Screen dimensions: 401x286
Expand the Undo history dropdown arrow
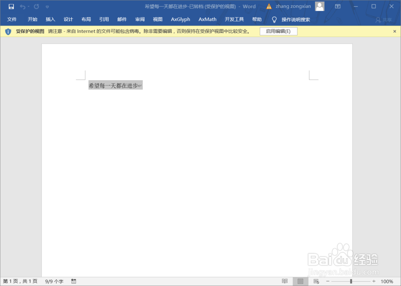(28, 7)
